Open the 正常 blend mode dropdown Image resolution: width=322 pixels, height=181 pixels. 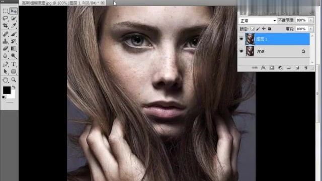click(258, 21)
